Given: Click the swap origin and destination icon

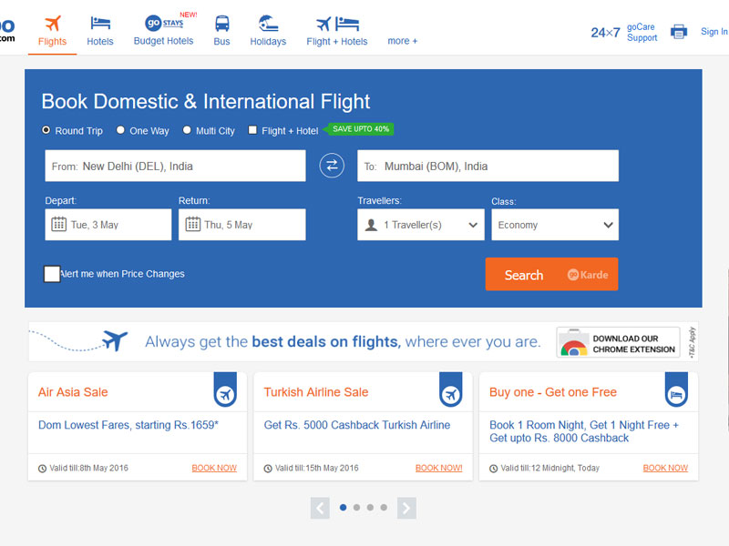Looking at the screenshot, I should (x=332, y=166).
